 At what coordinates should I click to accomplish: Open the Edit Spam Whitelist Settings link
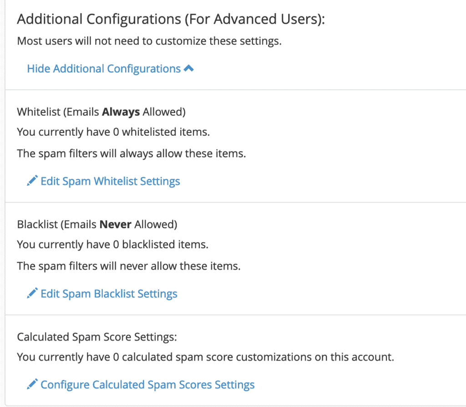point(110,181)
